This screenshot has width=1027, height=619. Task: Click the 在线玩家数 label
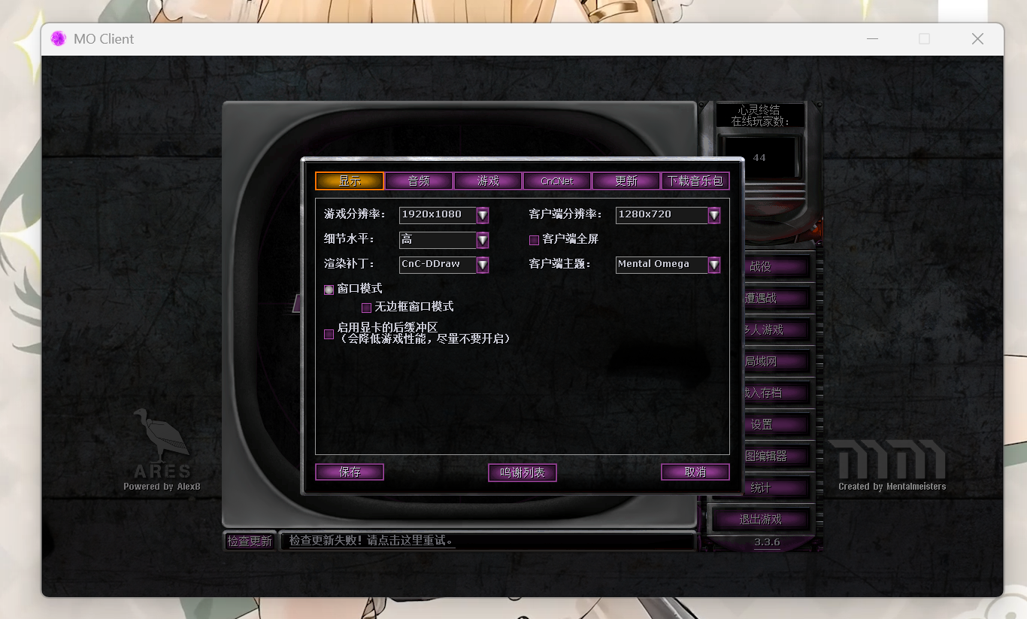click(759, 121)
